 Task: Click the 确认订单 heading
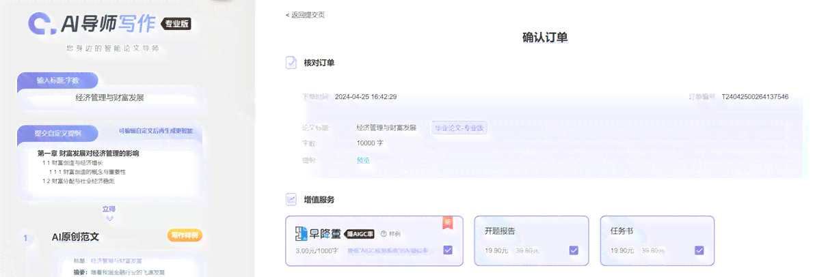pyautogui.click(x=545, y=38)
